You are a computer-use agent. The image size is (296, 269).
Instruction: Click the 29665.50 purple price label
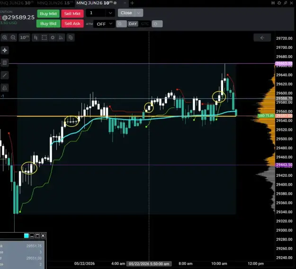point(284,63)
